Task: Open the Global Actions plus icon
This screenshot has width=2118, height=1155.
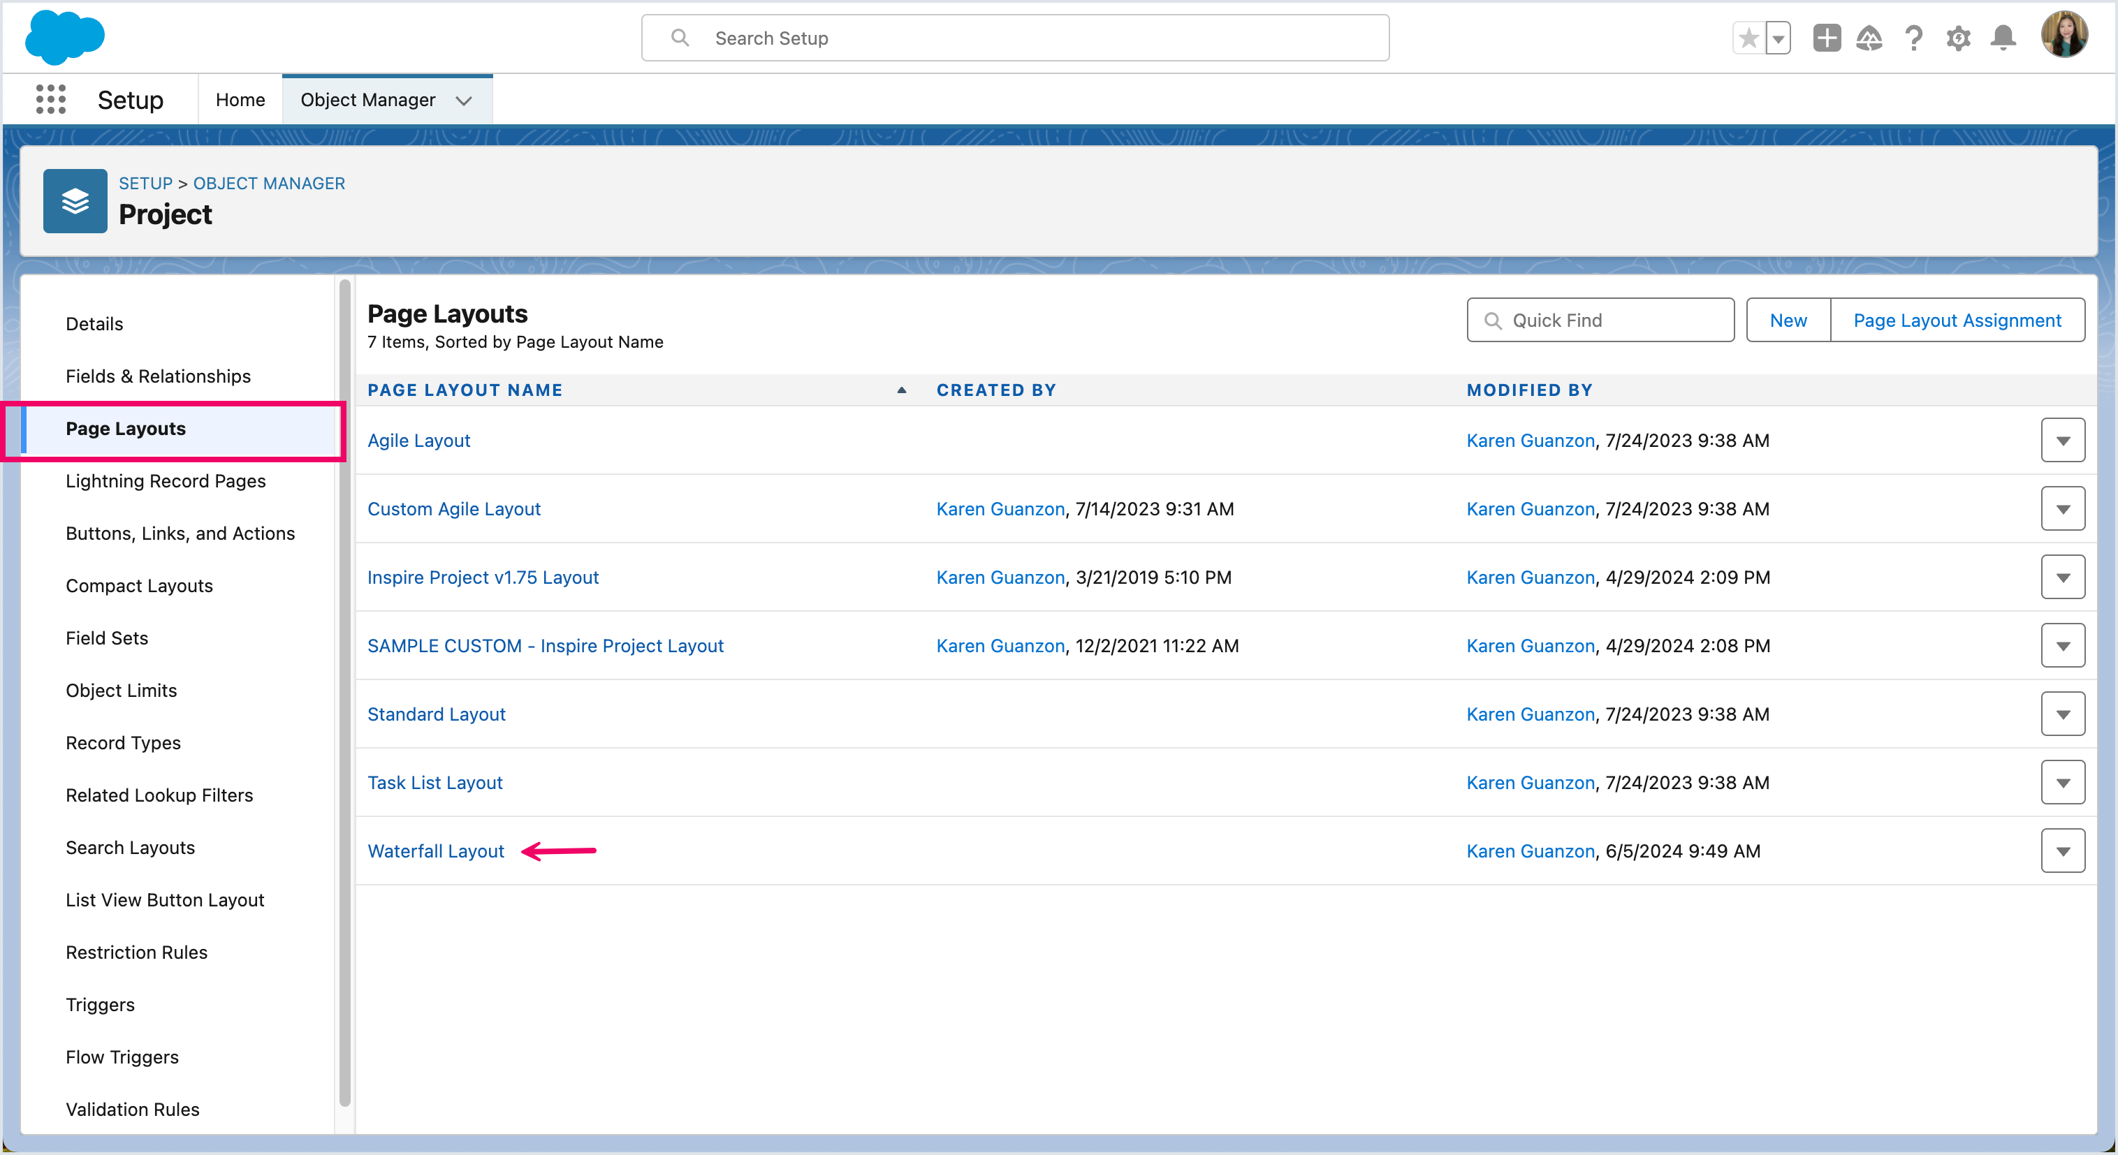Action: coord(1826,38)
